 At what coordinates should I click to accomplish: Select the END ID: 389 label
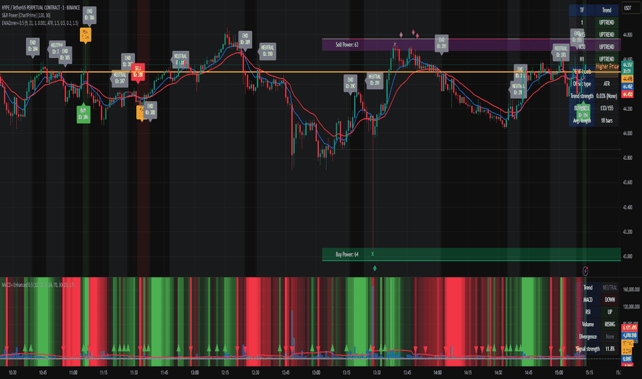click(x=245, y=39)
